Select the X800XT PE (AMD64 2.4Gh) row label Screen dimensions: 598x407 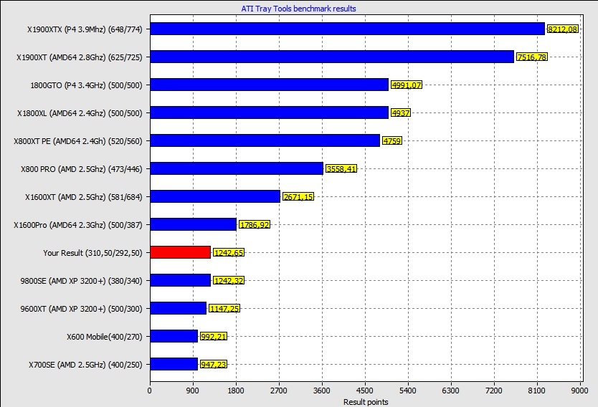(x=78, y=141)
